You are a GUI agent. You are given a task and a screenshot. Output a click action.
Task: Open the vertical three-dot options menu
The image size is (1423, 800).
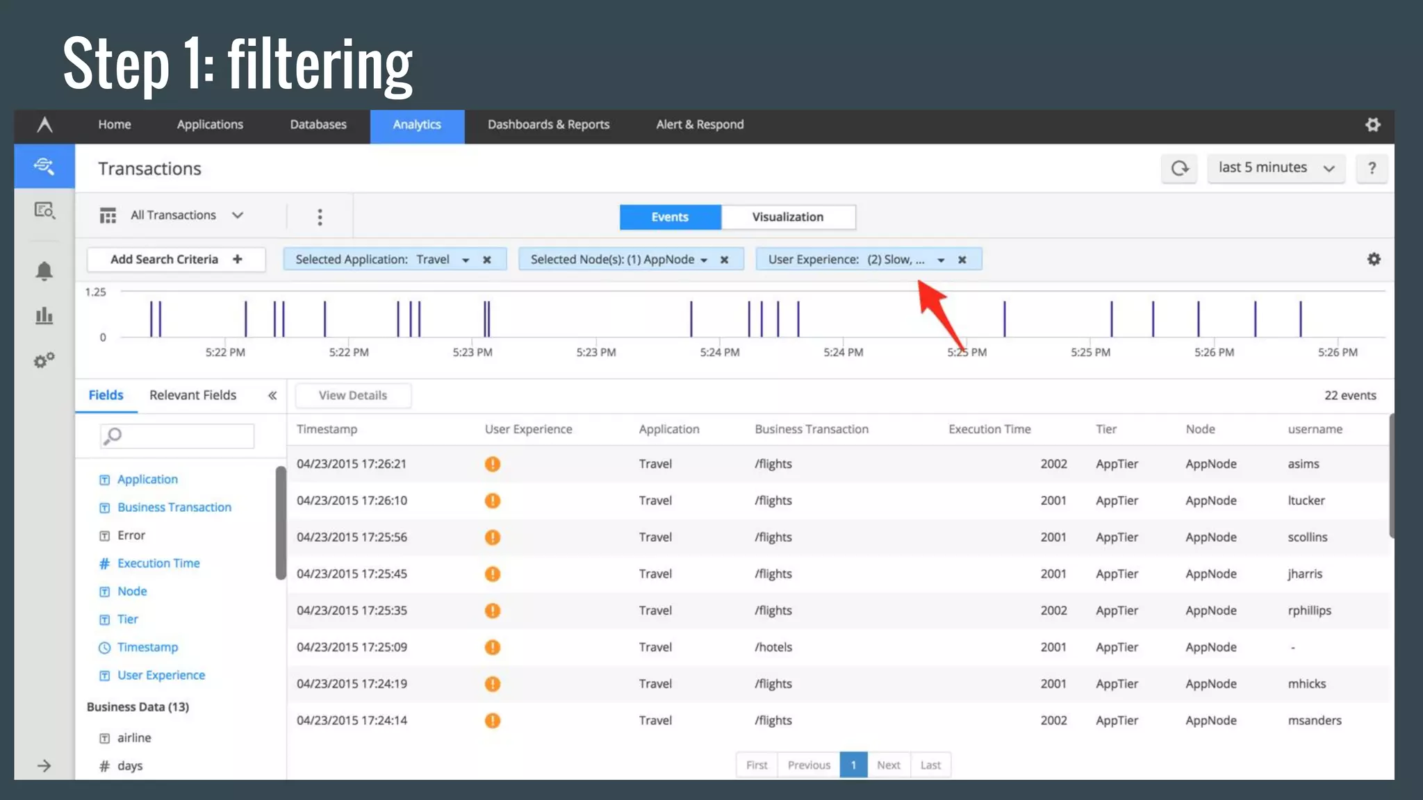[x=320, y=217]
